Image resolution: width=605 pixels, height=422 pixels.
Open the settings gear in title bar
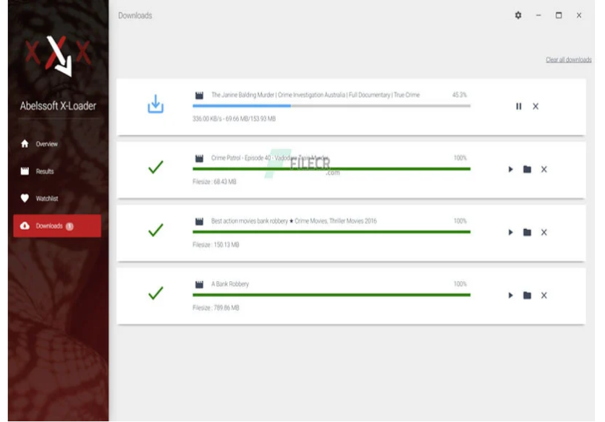point(518,15)
